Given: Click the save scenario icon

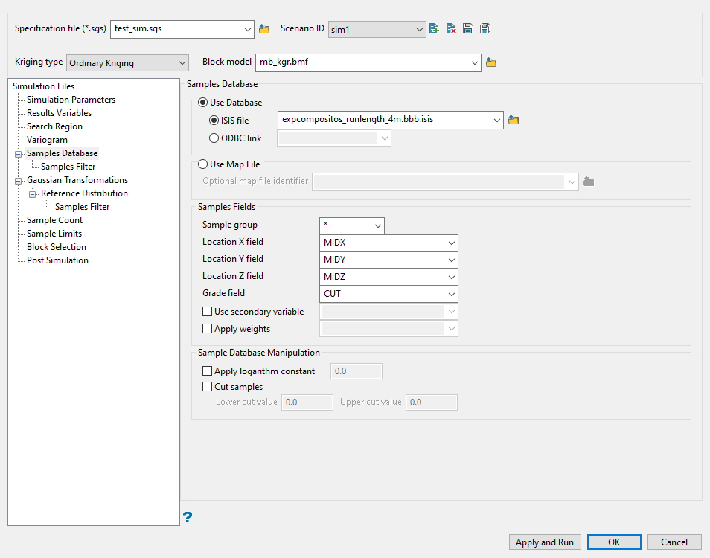Looking at the screenshot, I should (468, 29).
